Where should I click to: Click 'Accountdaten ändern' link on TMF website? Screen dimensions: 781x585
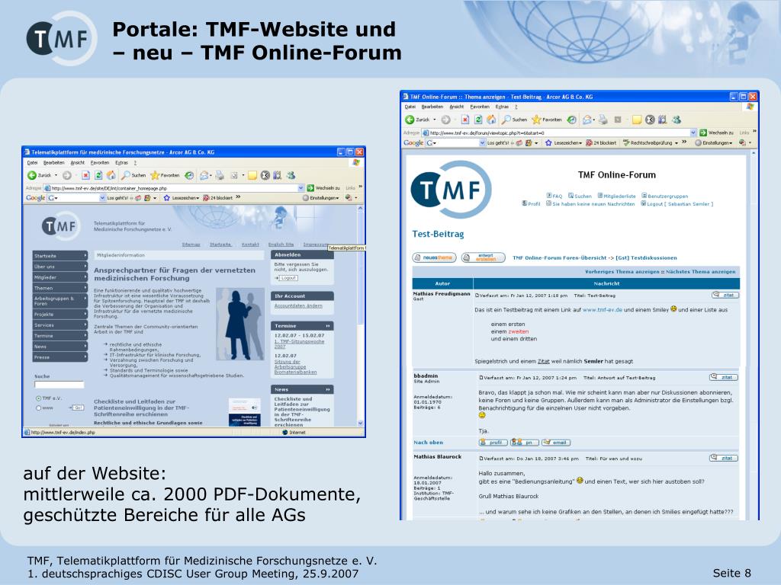tap(298, 306)
